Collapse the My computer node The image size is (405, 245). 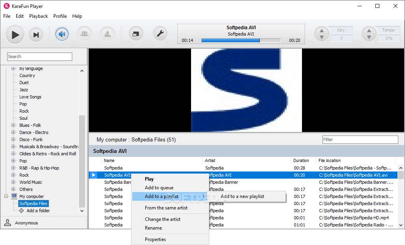tap(6, 196)
